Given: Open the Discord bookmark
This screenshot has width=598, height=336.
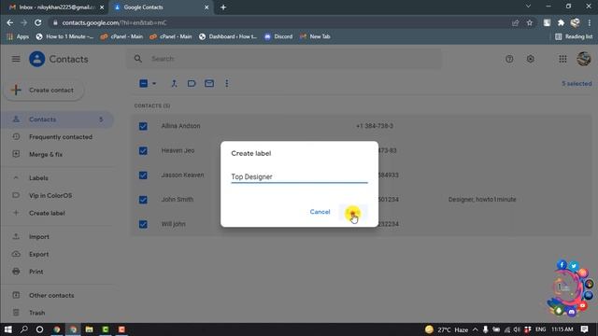Looking at the screenshot, I should [x=278, y=36].
